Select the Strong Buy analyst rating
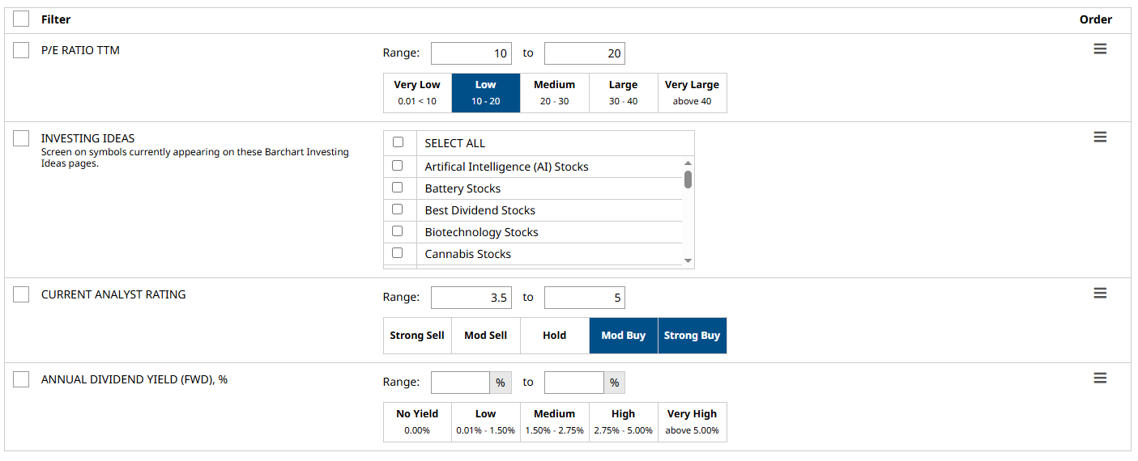1138x461 pixels. point(692,336)
